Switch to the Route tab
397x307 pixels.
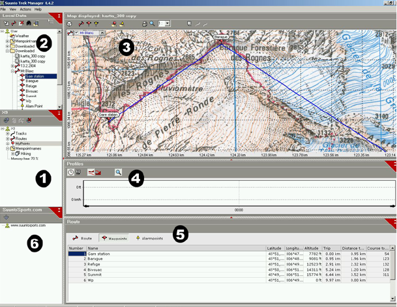click(82, 239)
